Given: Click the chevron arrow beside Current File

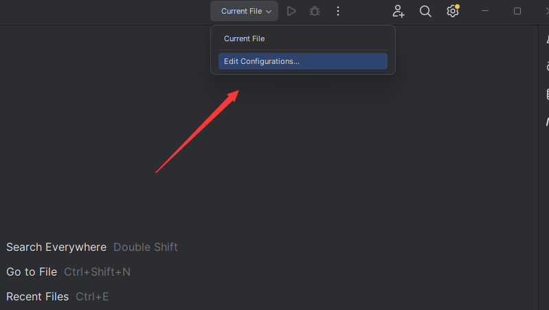Looking at the screenshot, I should [x=269, y=12].
